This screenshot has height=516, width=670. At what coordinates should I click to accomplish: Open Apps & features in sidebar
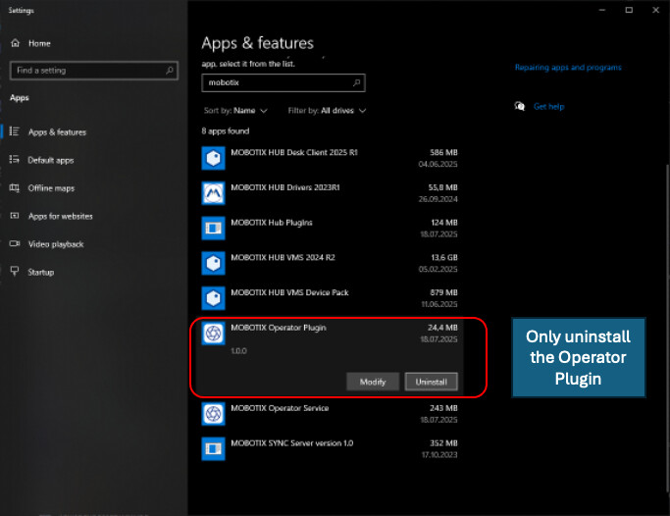[57, 132]
